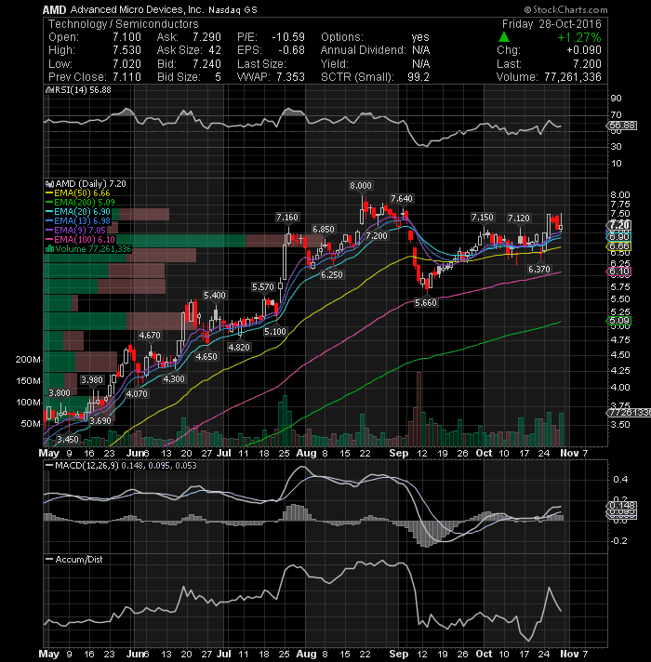This screenshot has width=651, height=662.
Task: Click the green up-arrow triangle beside +1.27%
Action: point(503,37)
